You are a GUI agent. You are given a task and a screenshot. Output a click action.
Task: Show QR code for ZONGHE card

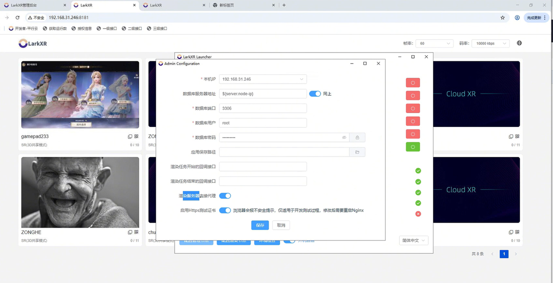click(x=136, y=232)
